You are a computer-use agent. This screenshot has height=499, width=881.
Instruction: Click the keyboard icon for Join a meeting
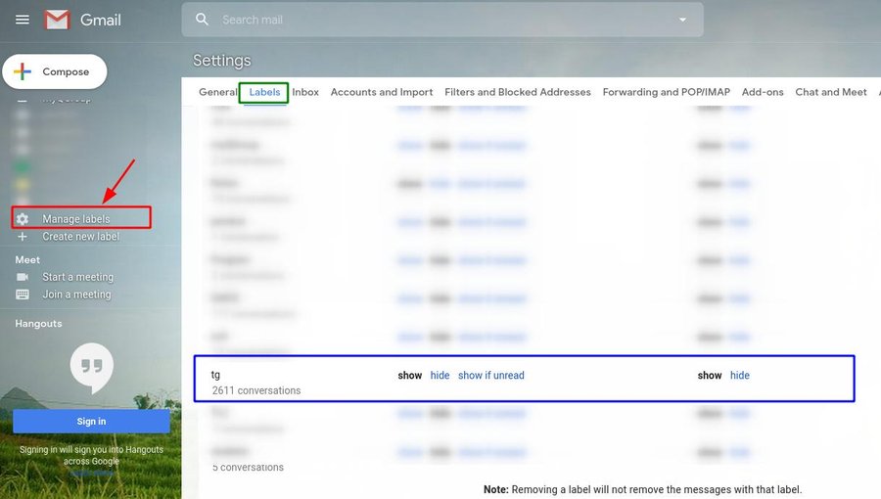[x=23, y=295]
